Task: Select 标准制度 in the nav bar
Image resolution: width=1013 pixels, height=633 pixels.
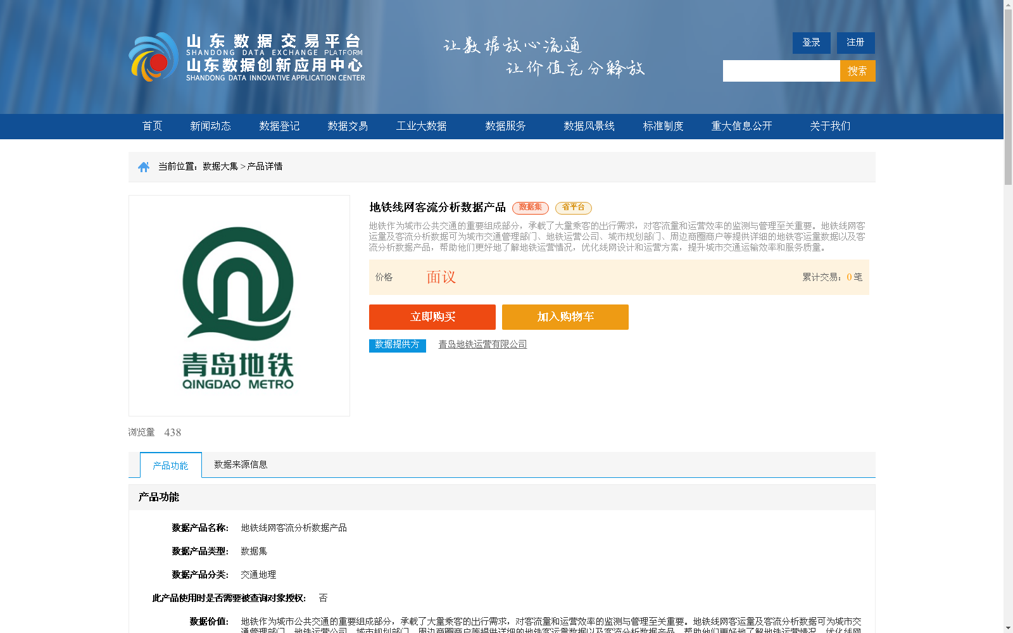Action: click(x=664, y=126)
